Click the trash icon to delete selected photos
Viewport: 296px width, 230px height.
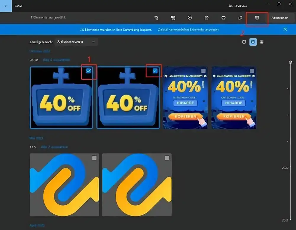click(257, 18)
